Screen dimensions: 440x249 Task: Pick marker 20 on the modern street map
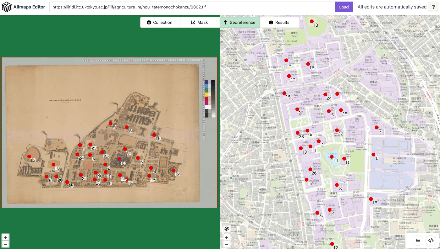(289, 76)
